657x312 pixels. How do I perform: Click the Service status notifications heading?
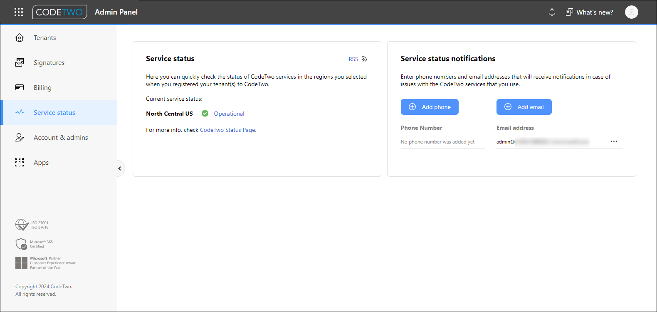tap(448, 59)
